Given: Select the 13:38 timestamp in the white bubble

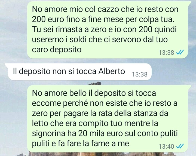Looking at the screenshot, I should pos(140,74).
